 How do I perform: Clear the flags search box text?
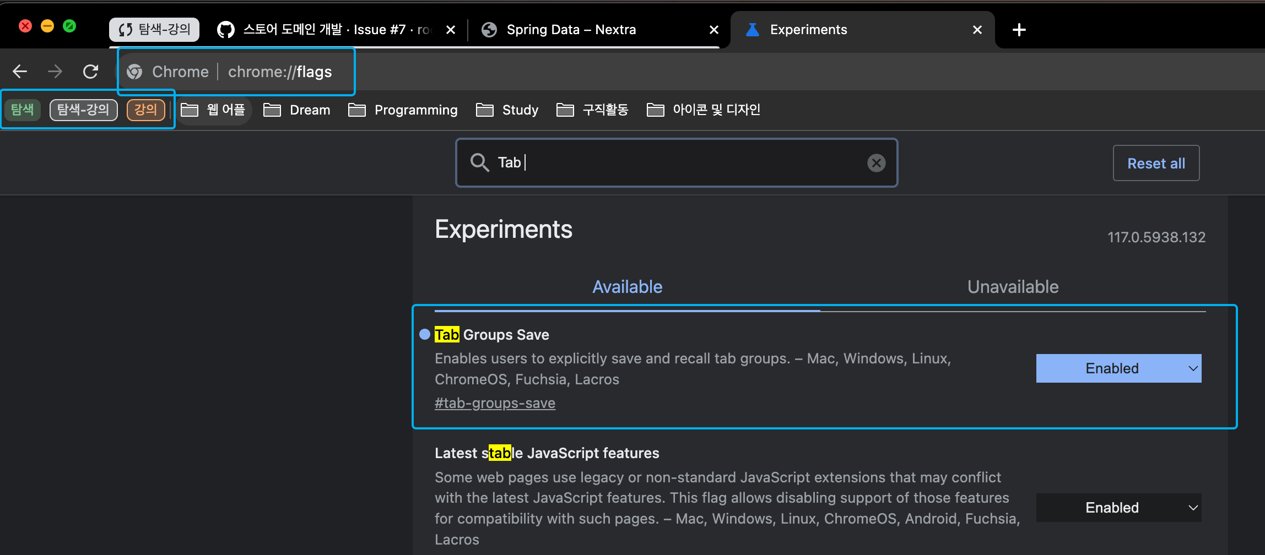(x=876, y=163)
